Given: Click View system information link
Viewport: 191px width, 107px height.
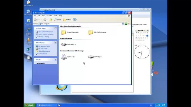Looking at the screenshot, I should click(46, 32).
